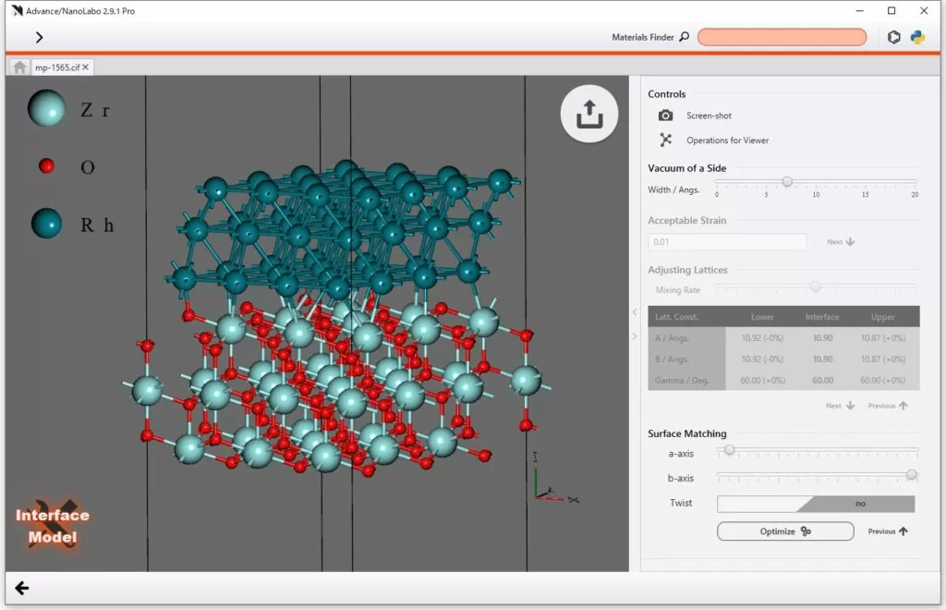
Task: Click the export/upload icon in viewer
Action: (589, 115)
